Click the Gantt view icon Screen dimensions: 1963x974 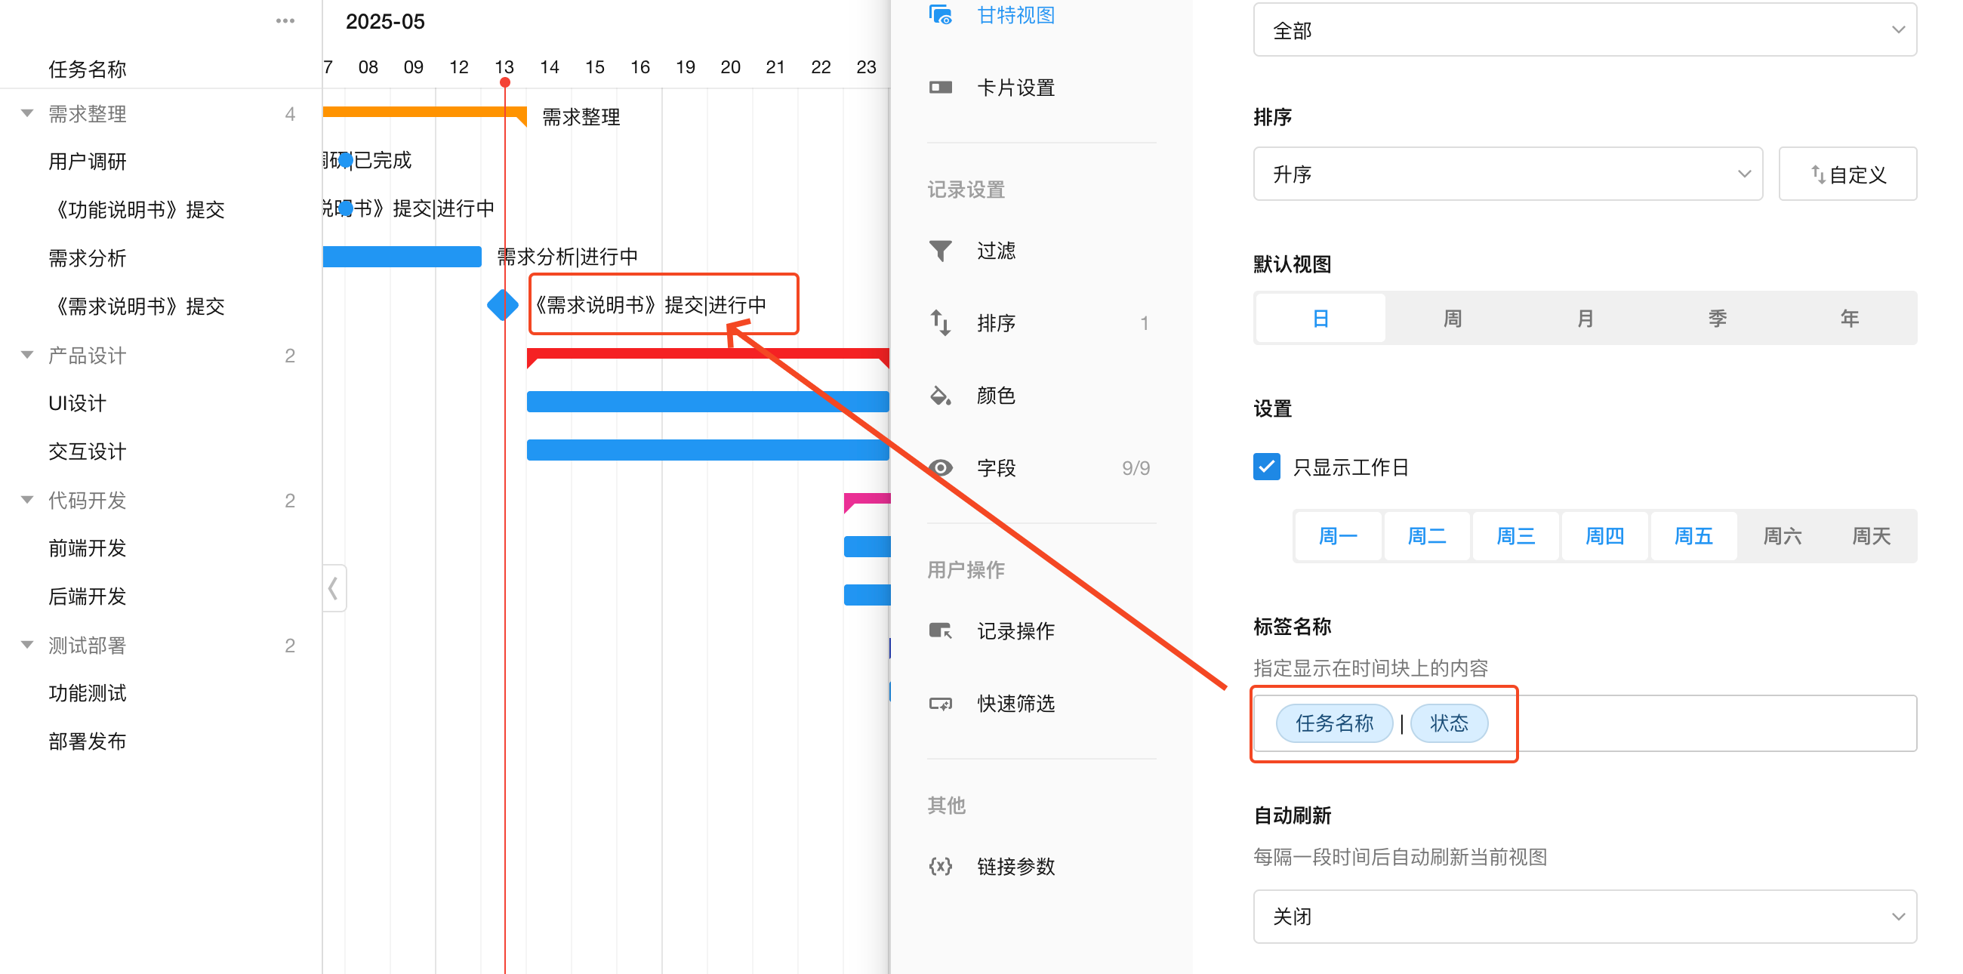pyautogui.click(x=940, y=14)
